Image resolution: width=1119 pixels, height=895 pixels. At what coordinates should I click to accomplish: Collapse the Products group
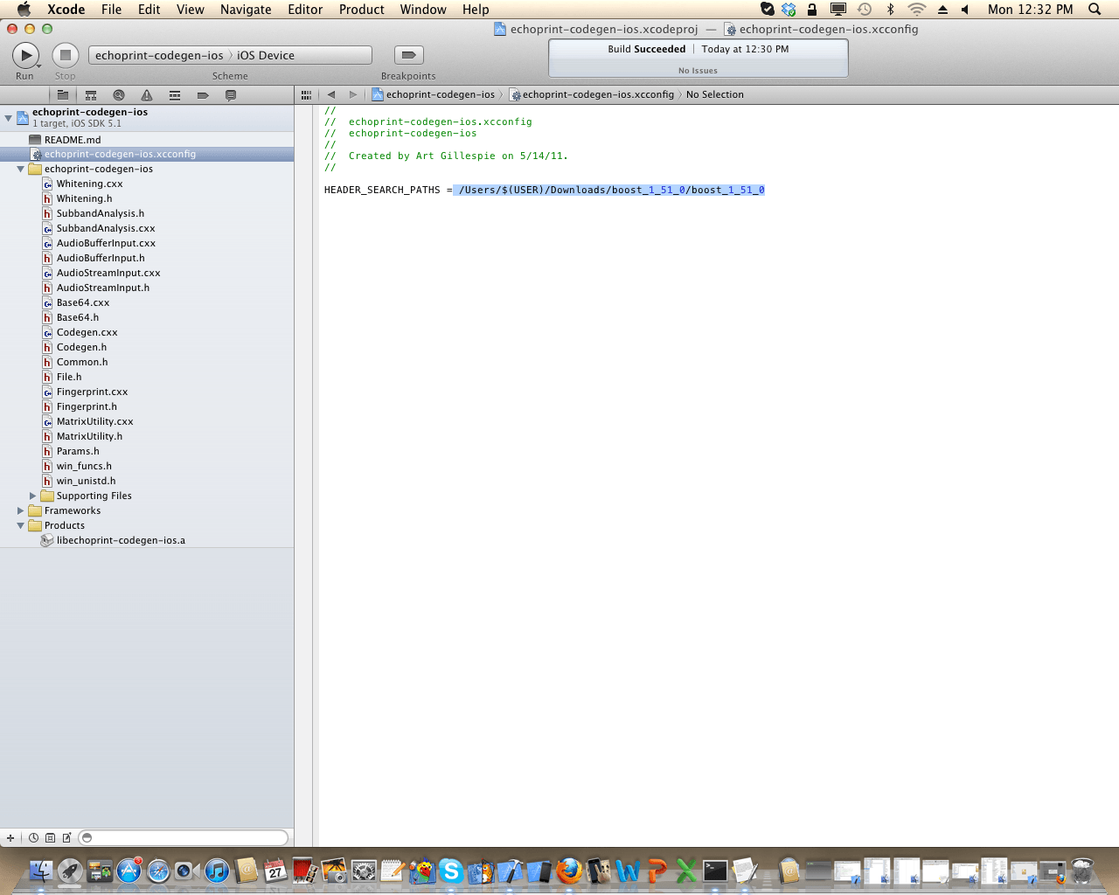click(20, 525)
